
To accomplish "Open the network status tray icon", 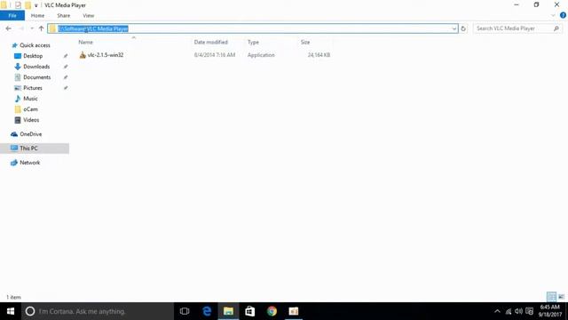I will (x=509, y=311).
